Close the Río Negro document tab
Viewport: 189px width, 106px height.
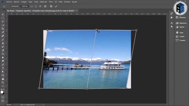click(76, 11)
